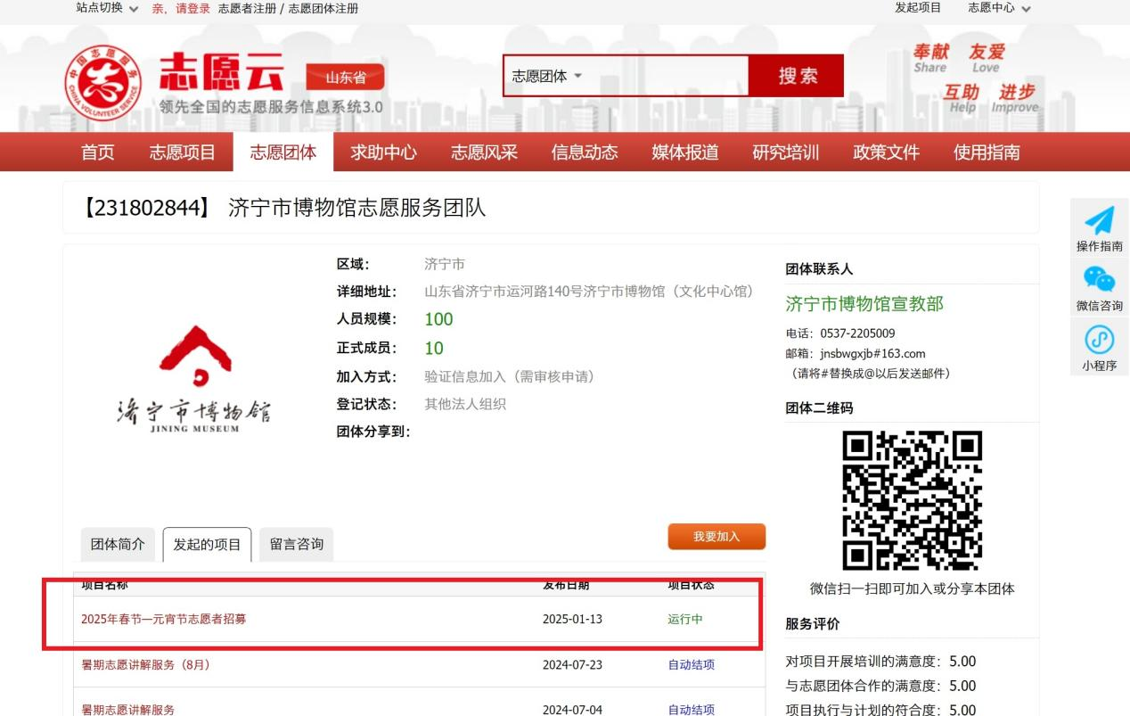Click the 正式成员 value 10
The image size is (1130, 716).
point(434,348)
